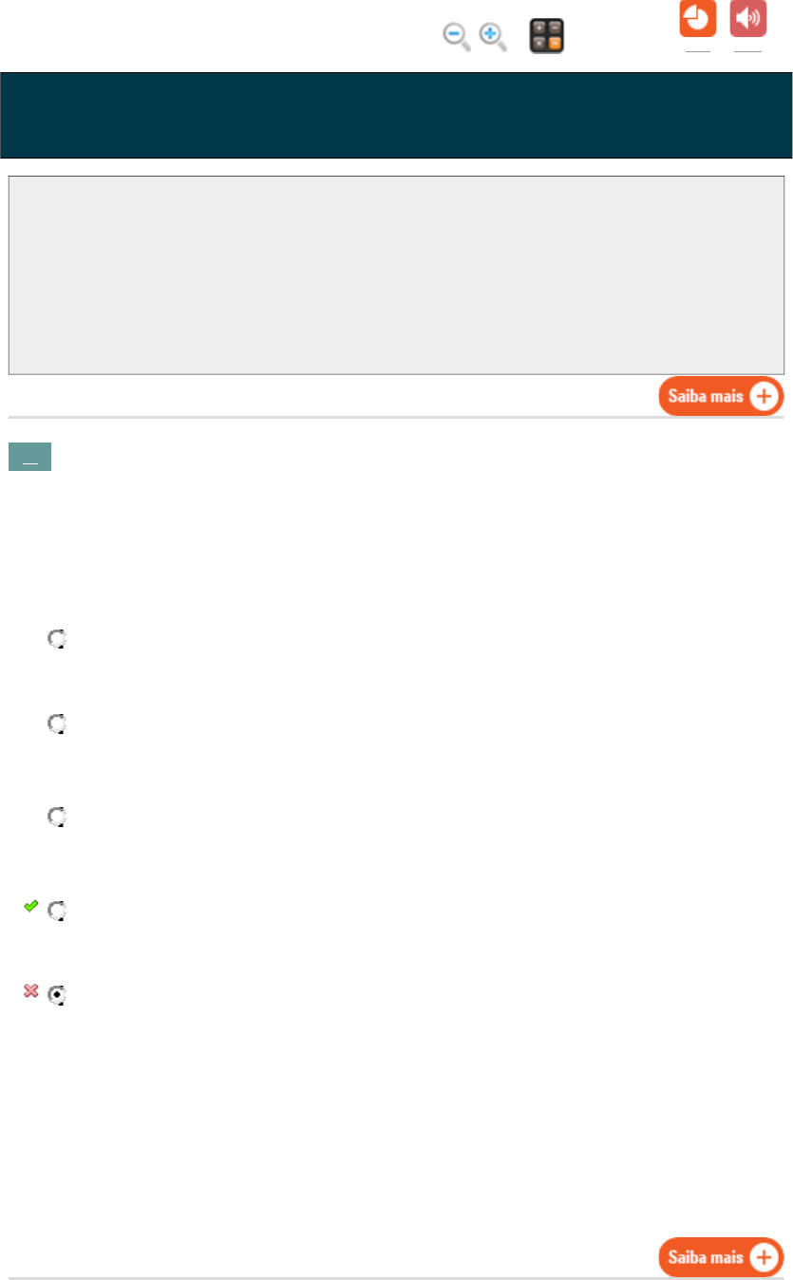Click the red X mark icon
Viewport: 793px width, 1280px height.
pyautogui.click(x=30, y=991)
